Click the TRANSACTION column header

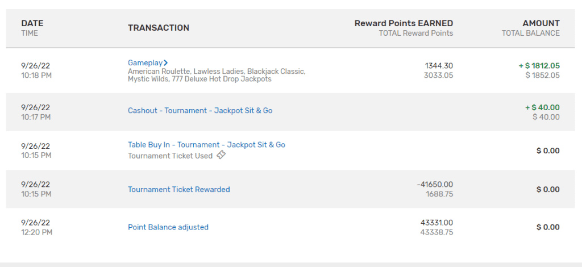point(159,28)
